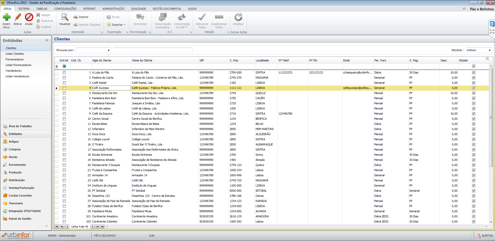The height and width of the screenshot is (241, 495).
Task: Collapse the Entidades side panel
Action: pyautogui.click(x=47, y=40)
